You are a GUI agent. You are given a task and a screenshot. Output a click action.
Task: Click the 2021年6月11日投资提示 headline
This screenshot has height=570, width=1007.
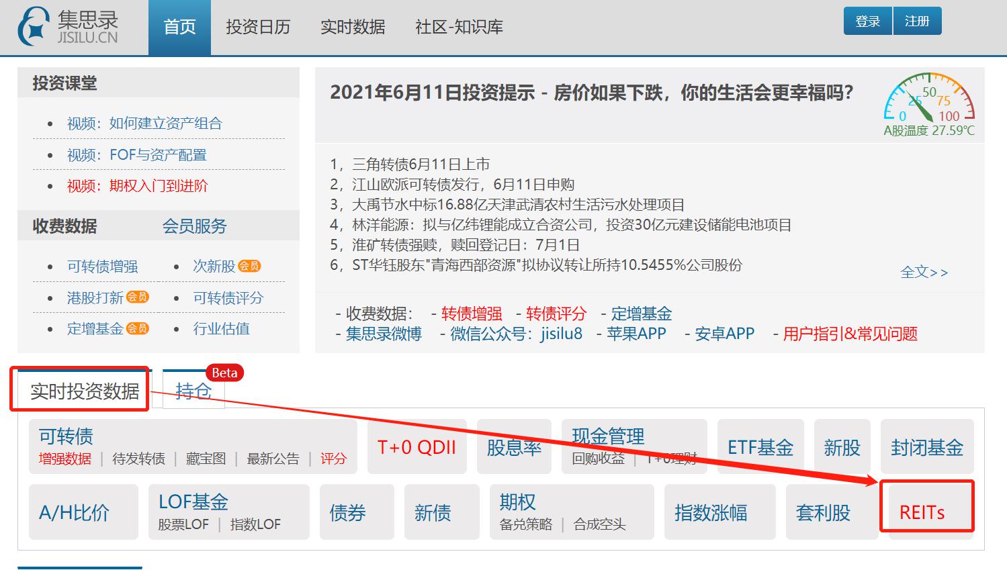(591, 93)
